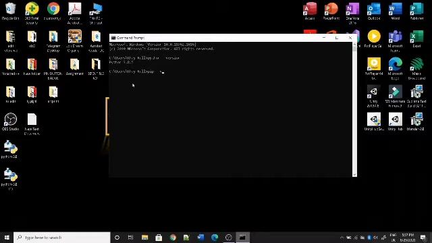The image size is (432, 243).
Task: Click Command Prompt scrollbar up arrow
Action: (x=354, y=45)
